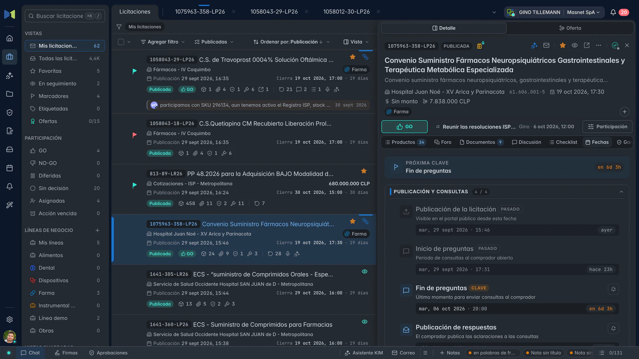Open the folder icon in left rail
The image size is (639, 359).
coord(10,94)
